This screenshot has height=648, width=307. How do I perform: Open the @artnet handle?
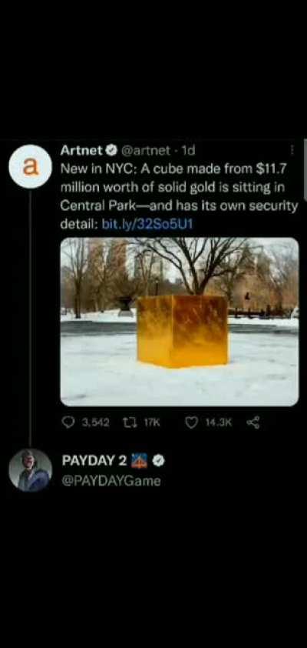pos(144,151)
